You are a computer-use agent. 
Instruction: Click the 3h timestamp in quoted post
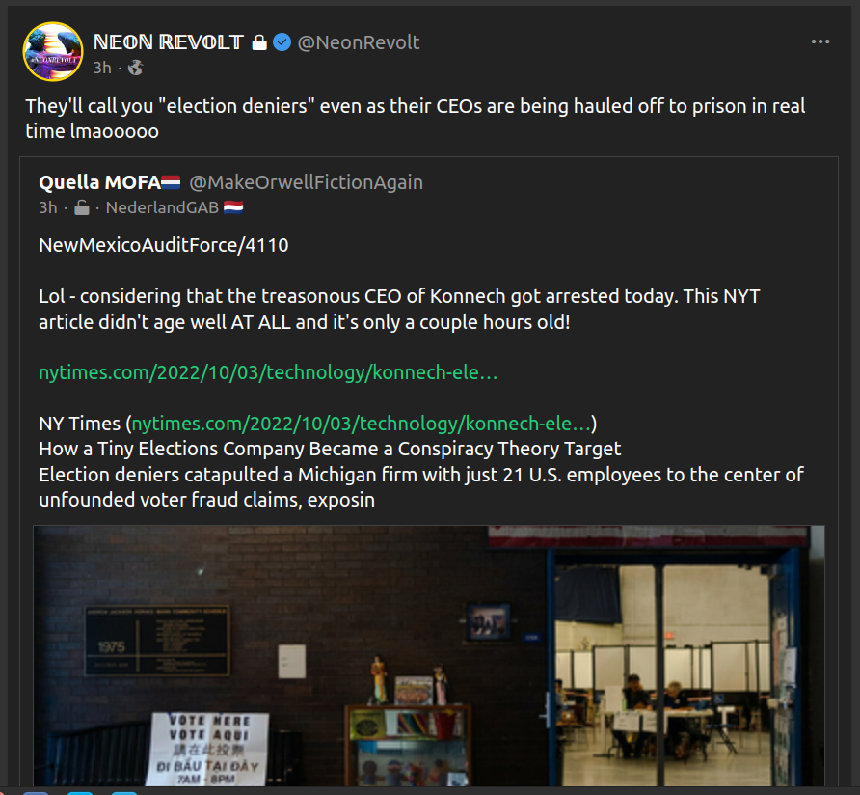47,207
